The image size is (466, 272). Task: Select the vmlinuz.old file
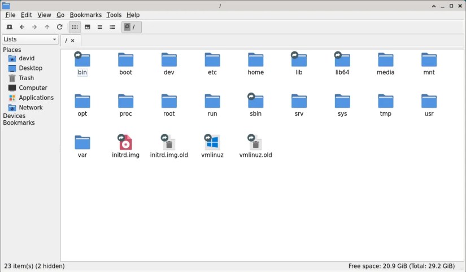point(255,146)
